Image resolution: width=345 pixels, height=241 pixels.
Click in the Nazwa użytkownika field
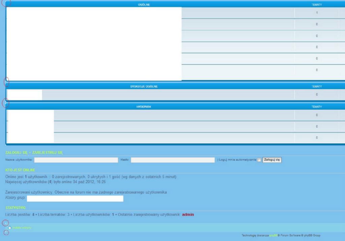click(76, 160)
